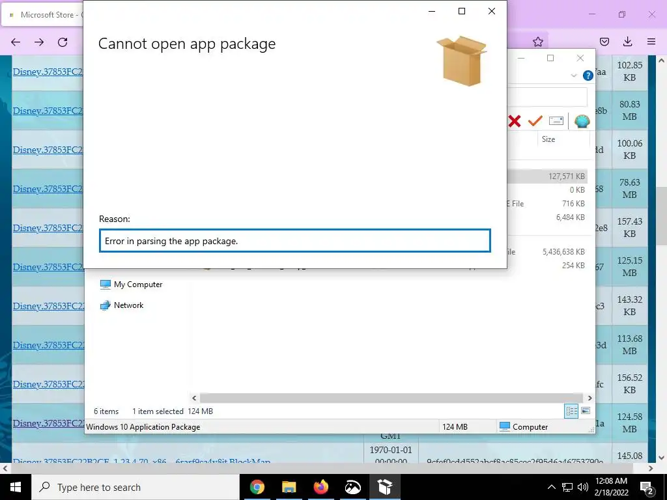Open the notification center icon
The image size is (667, 500).
click(x=647, y=487)
